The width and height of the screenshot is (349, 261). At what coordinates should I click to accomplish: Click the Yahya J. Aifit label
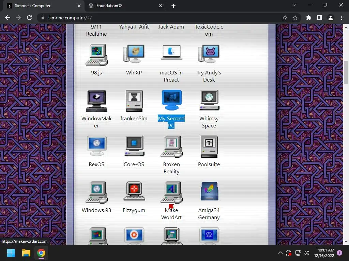click(x=134, y=27)
